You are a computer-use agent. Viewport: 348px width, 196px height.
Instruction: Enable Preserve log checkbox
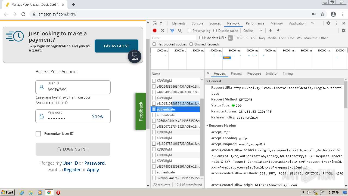click(189, 31)
